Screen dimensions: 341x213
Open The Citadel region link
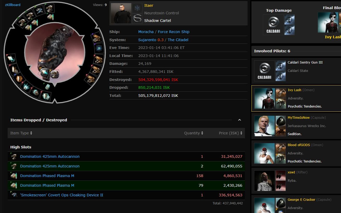coord(178,40)
